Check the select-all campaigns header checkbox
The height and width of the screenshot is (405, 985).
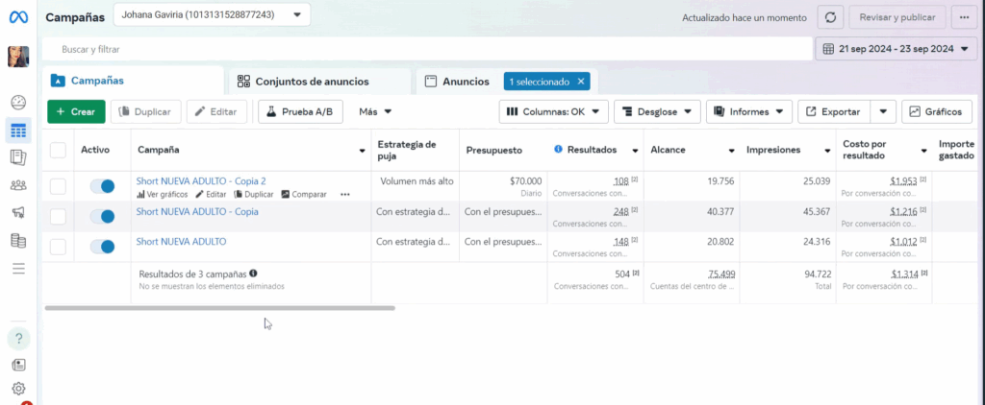pos(59,150)
